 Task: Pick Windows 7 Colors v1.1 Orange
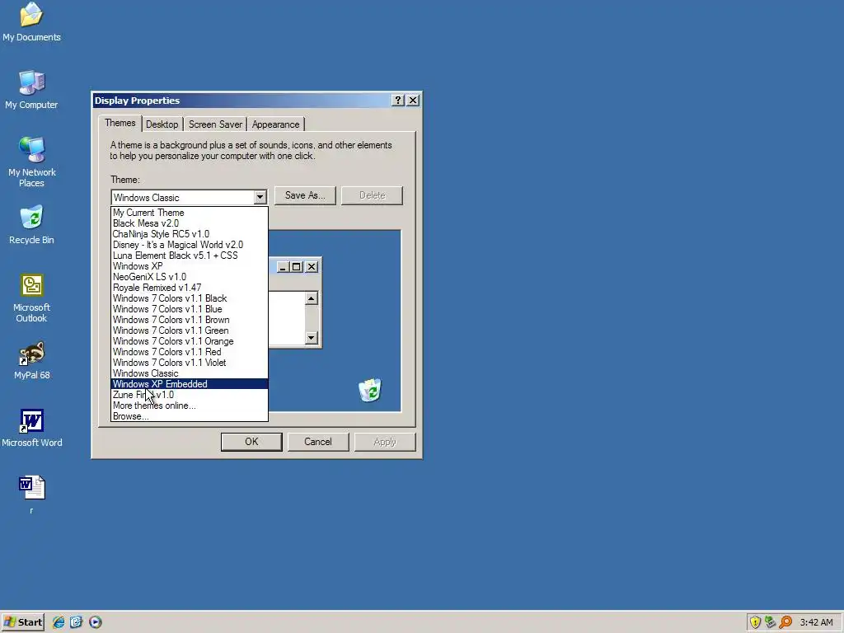[190, 342]
